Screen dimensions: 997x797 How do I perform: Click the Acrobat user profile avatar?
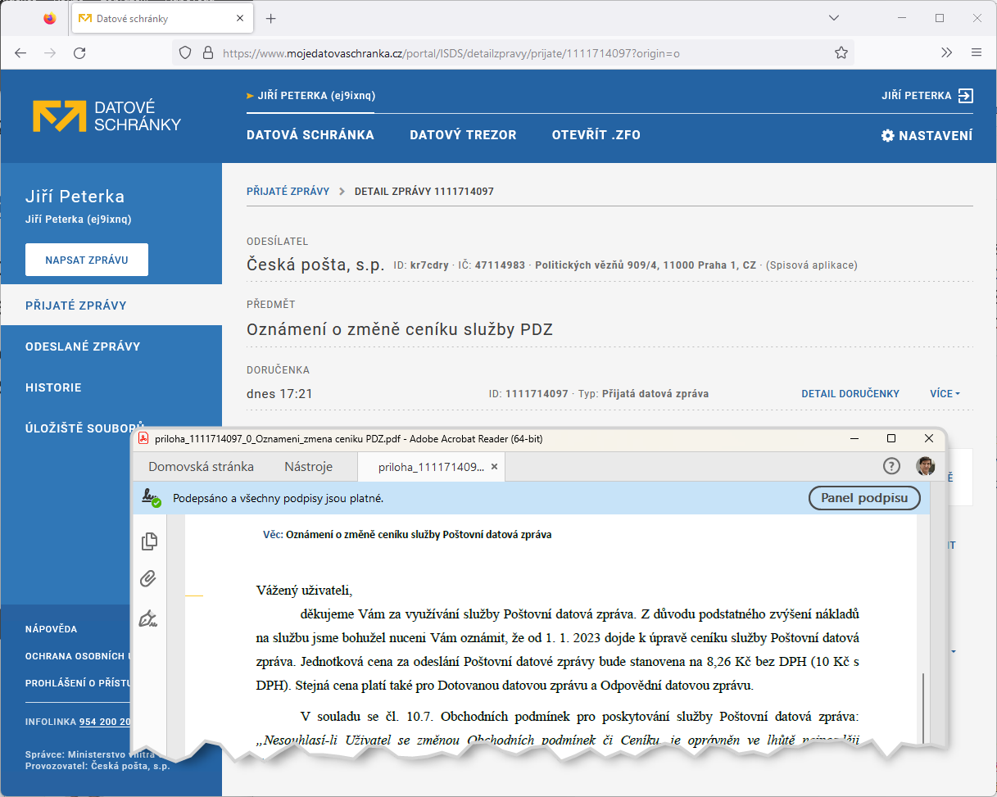[x=925, y=466]
